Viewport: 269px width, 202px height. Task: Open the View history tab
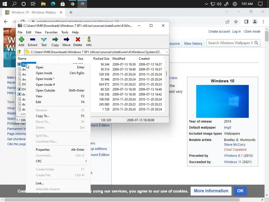(193, 43)
